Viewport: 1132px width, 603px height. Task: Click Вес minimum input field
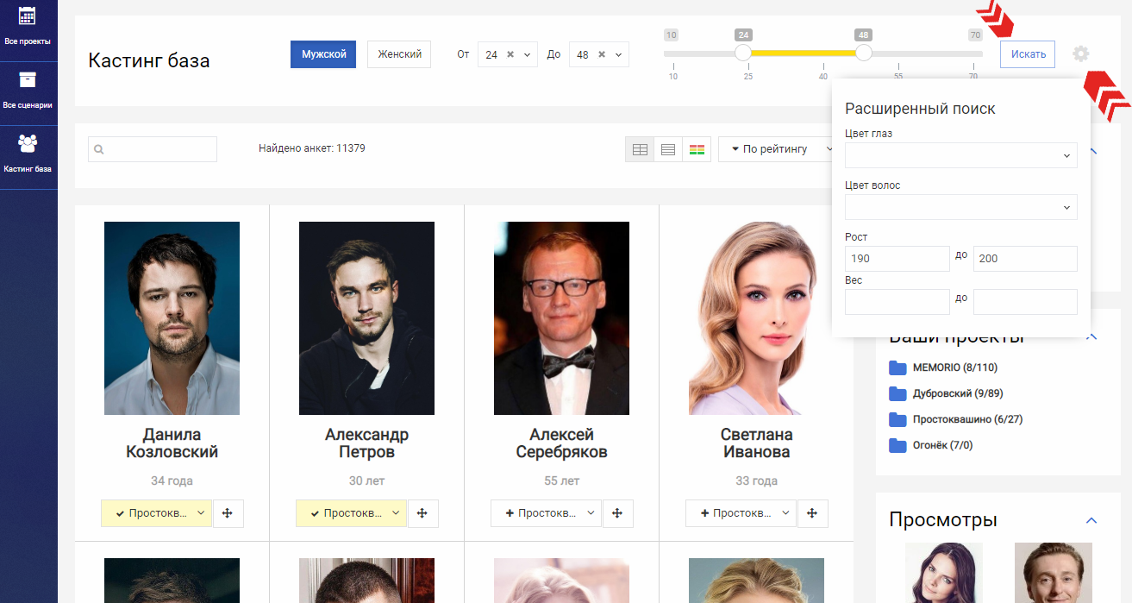897,302
